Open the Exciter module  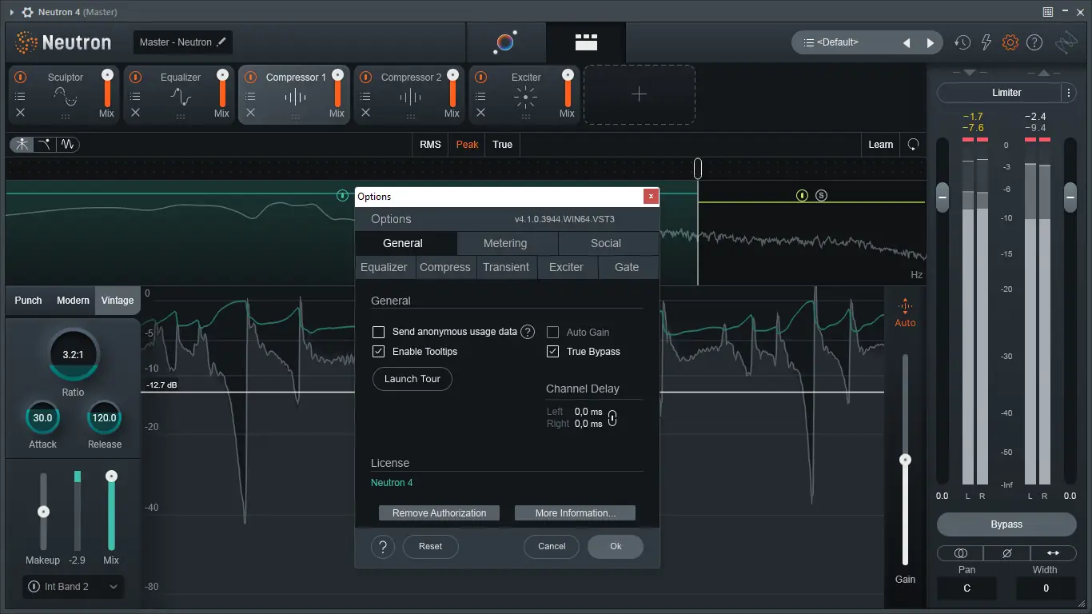coord(525,78)
